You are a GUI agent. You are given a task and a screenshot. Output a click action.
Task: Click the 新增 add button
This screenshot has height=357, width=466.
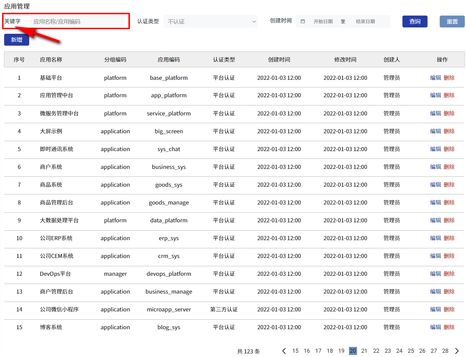(x=16, y=40)
